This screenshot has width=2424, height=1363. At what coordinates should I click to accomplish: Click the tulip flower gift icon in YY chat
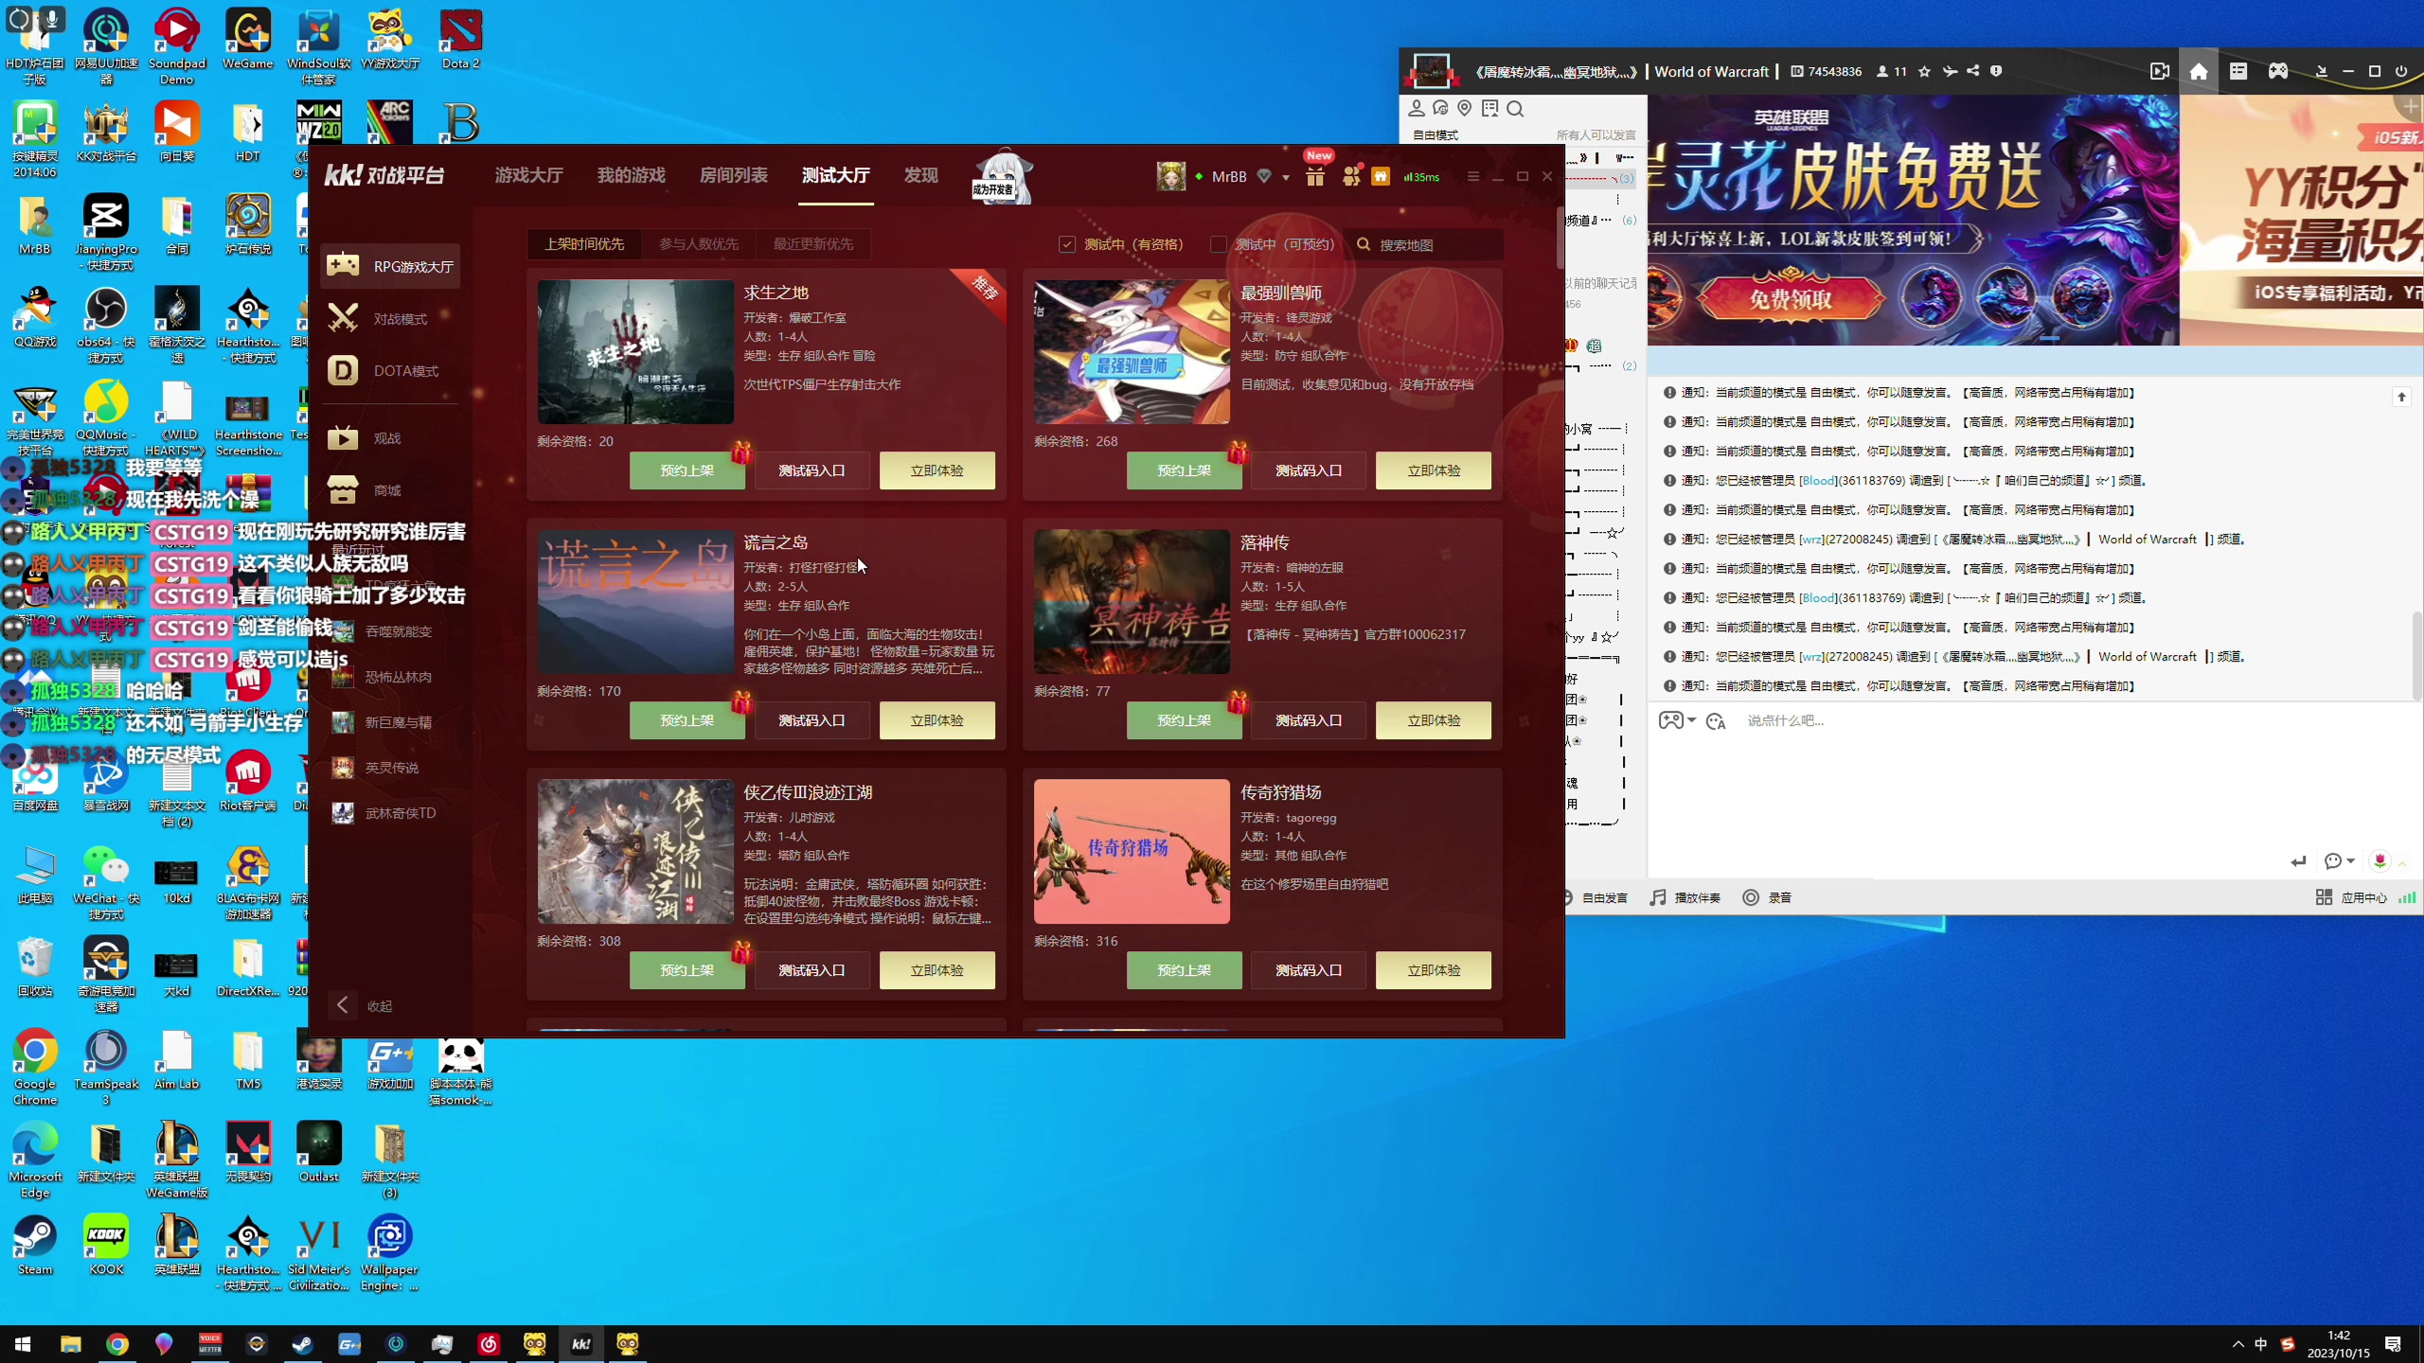click(x=2379, y=860)
